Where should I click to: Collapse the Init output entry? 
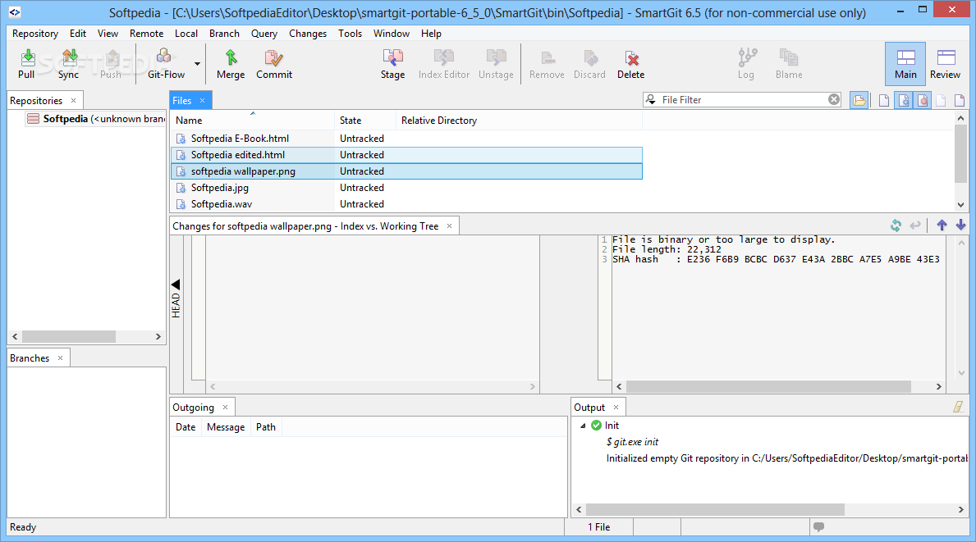click(x=583, y=426)
